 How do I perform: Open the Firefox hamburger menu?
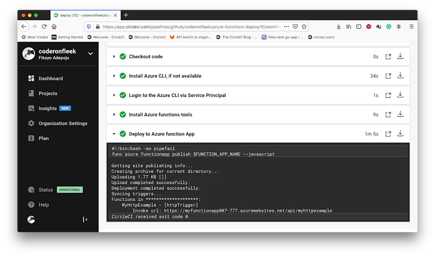click(x=411, y=26)
